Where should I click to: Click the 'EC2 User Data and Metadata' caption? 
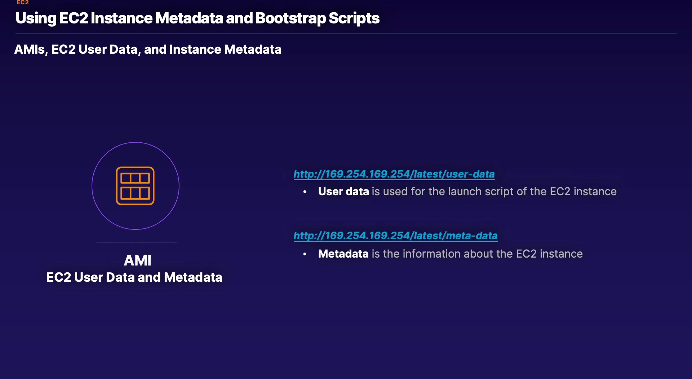click(x=134, y=277)
